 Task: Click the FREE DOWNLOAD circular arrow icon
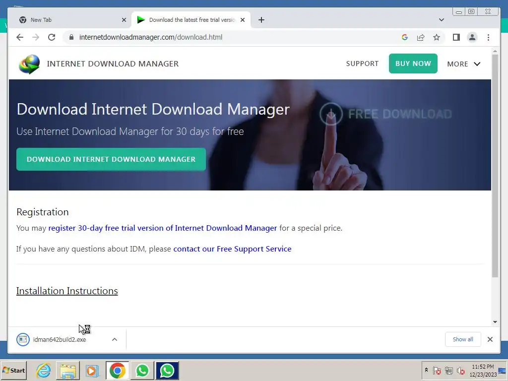(x=331, y=114)
